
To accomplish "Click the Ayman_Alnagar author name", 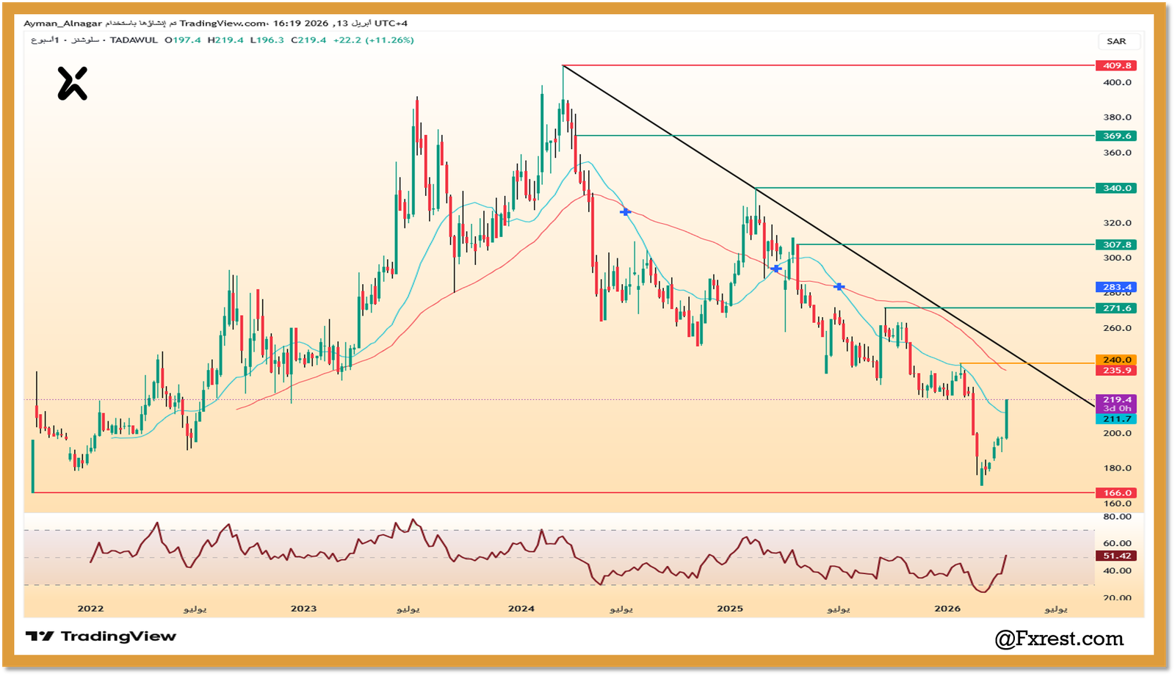I will pos(62,23).
